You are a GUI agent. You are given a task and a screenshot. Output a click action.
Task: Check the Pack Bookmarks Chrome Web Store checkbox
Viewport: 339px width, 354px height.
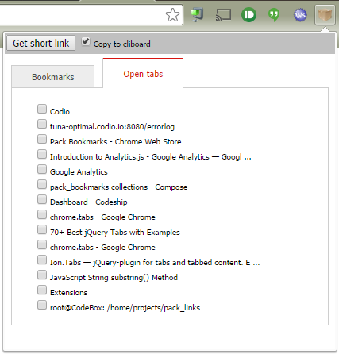pos(42,139)
